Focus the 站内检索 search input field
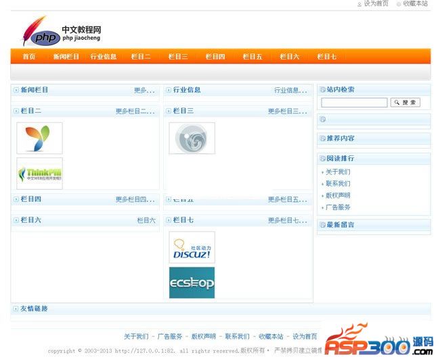Viewport: 440px width, 358px height. click(354, 103)
